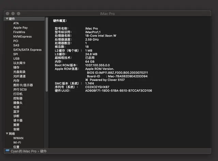218x161 pixels.
Task: Click the iMac Pro window title
Action: point(107,14)
